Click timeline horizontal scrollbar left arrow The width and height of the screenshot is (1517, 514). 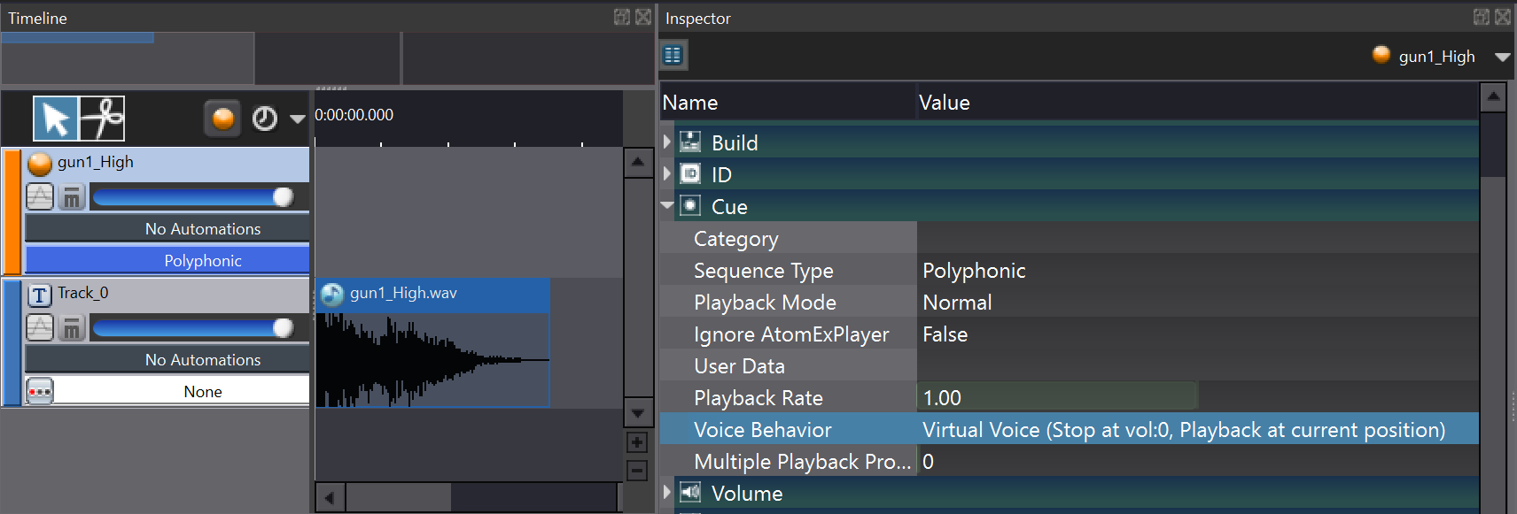pyautogui.click(x=330, y=498)
